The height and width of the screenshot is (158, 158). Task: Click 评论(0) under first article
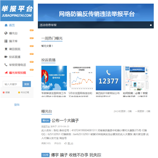coord(57,144)
